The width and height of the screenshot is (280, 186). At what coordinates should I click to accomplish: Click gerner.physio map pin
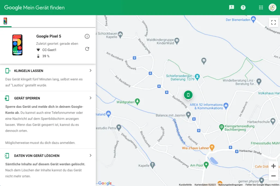coord(261,180)
